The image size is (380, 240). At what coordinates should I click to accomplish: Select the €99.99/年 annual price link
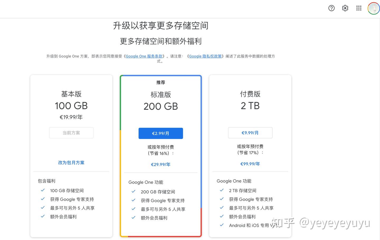(x=250, y=164)
